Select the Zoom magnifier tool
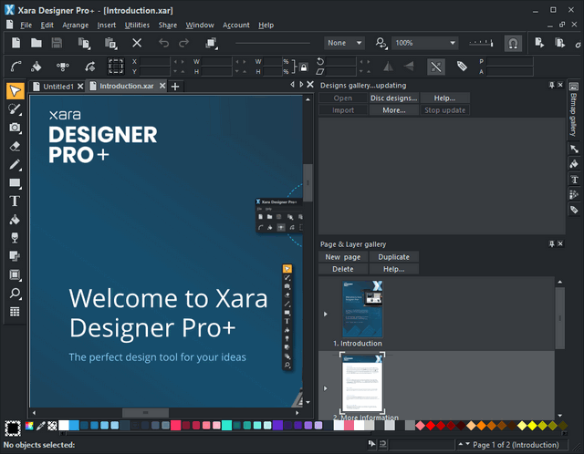The image size is (584, 454). (x=15, y=294)
